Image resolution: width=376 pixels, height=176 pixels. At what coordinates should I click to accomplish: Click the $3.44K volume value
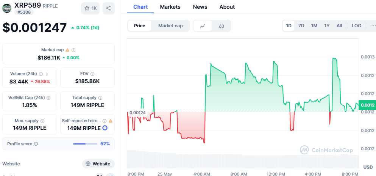(x=19, y=82)
